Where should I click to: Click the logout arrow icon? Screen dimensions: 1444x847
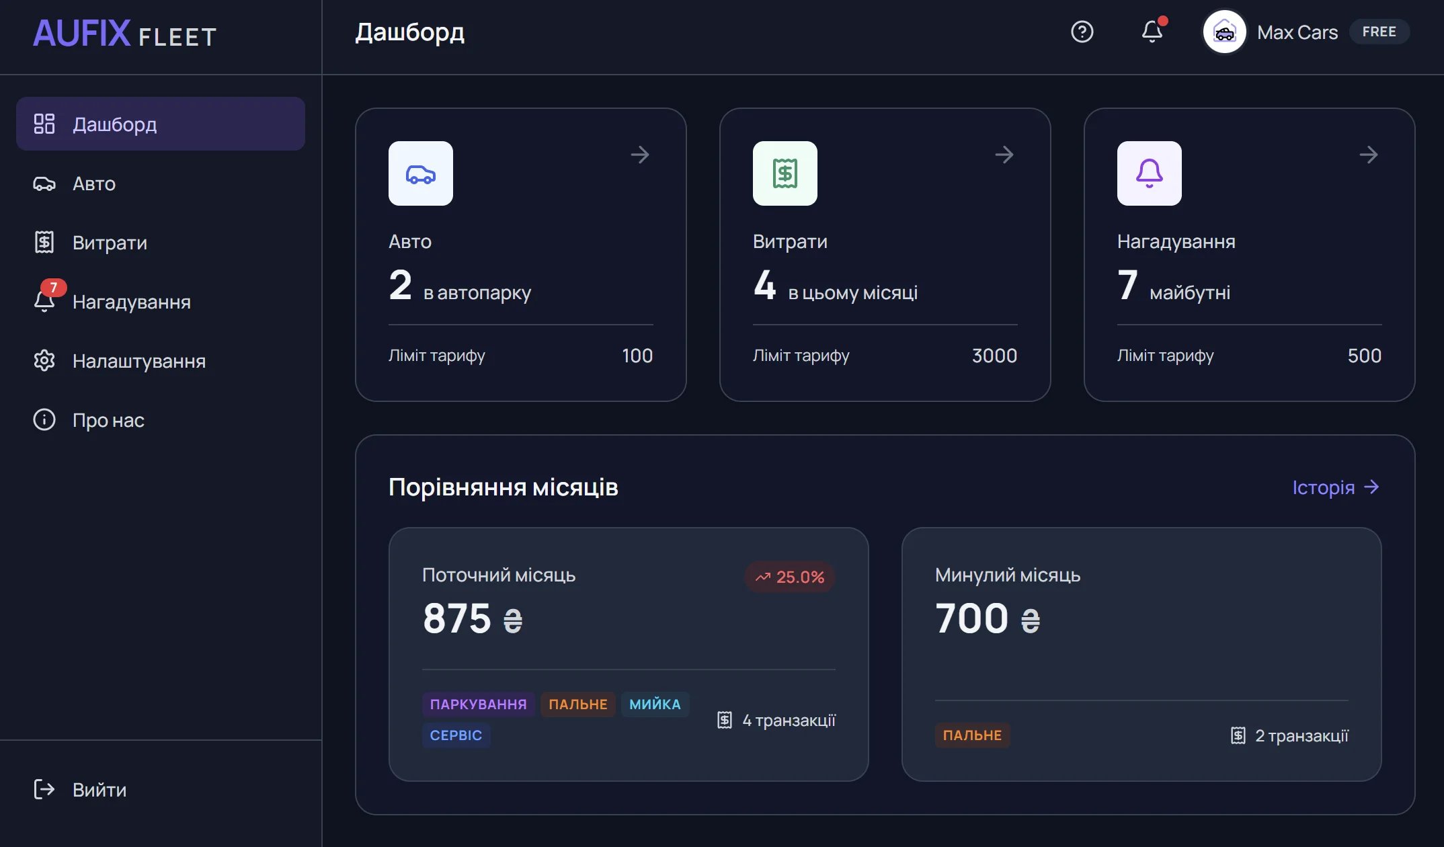point(44,789)
